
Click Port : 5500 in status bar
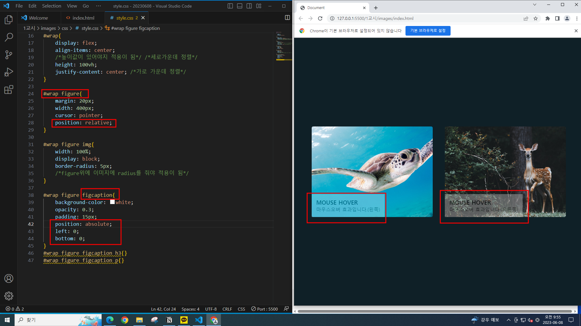click(264, 309)
